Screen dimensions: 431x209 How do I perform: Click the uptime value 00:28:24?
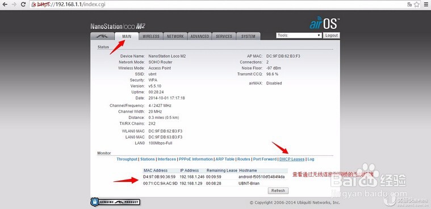(x=156, y=92)
